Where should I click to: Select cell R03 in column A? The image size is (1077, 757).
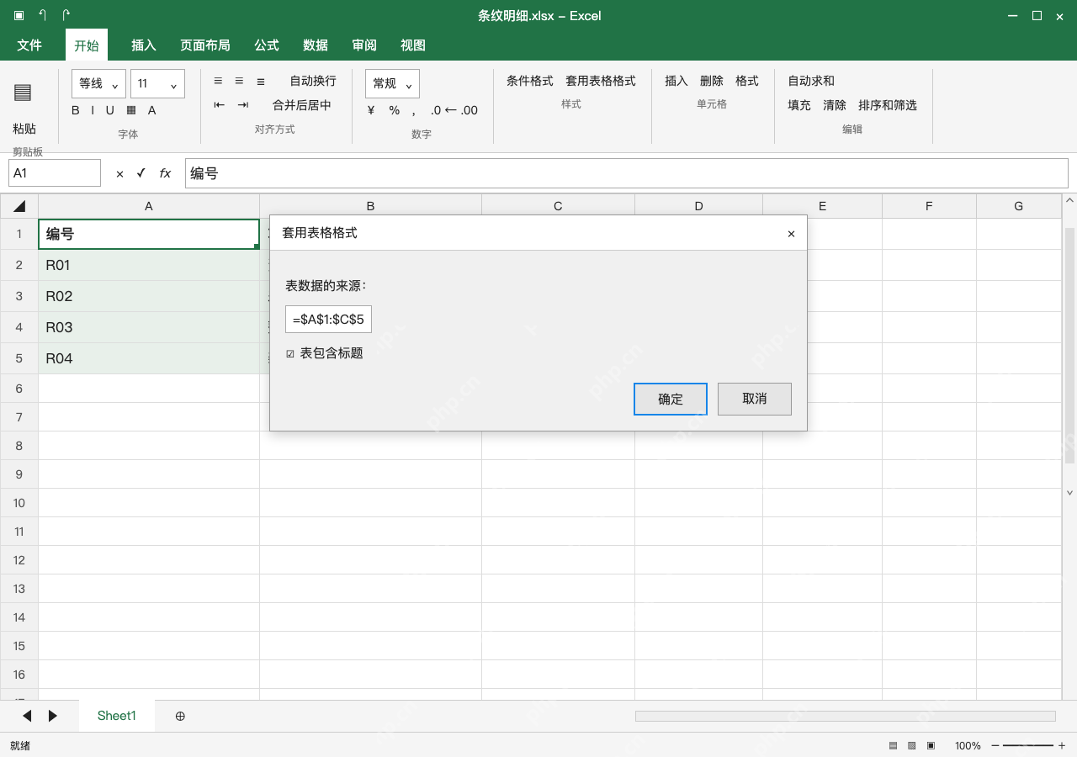click(149, 327)
